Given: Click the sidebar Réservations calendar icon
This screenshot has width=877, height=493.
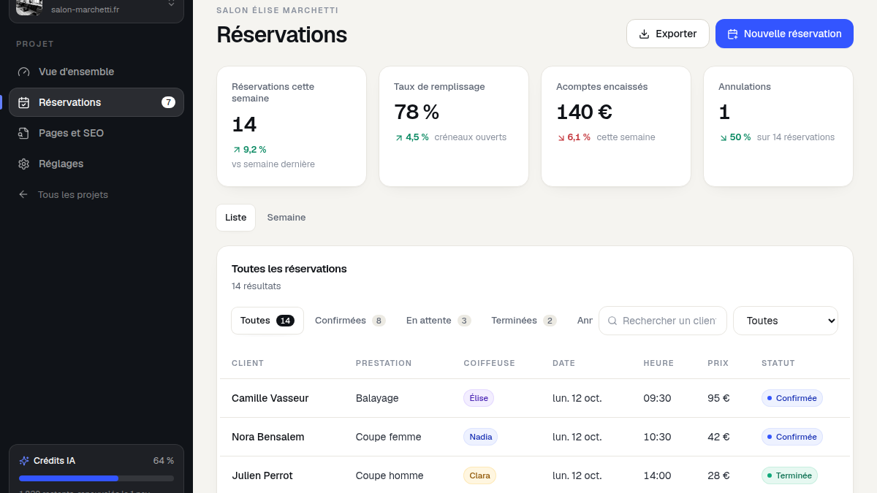Looking at the screenshot, I should [24, 102].
